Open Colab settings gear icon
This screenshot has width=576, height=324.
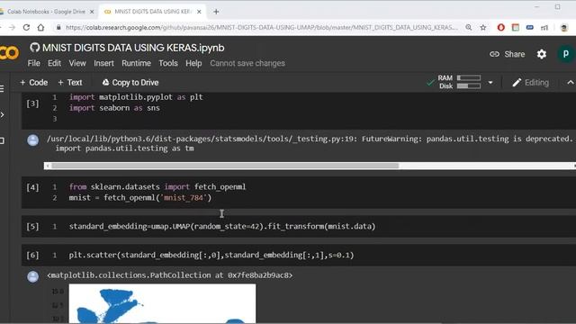542,54
